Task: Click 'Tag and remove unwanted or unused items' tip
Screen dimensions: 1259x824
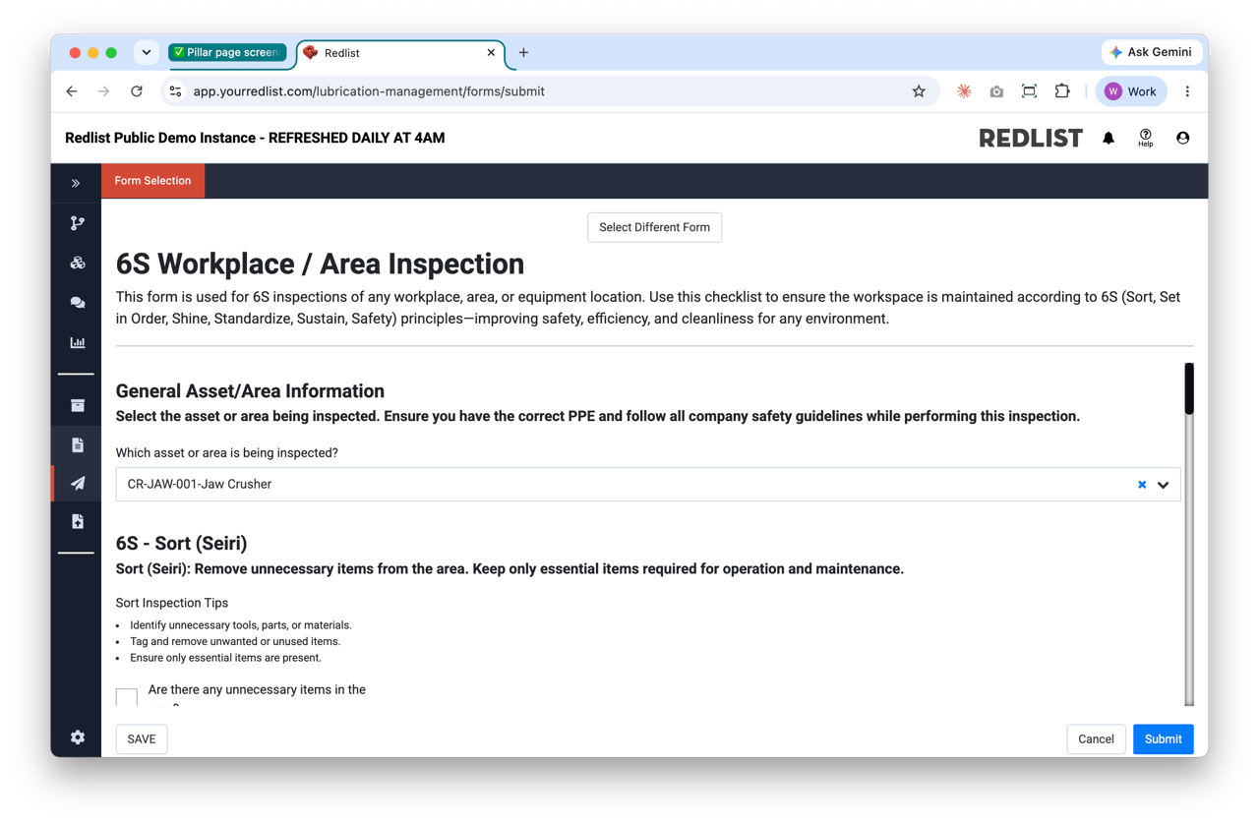Action: pyautogui.click(x=235, y=641)
